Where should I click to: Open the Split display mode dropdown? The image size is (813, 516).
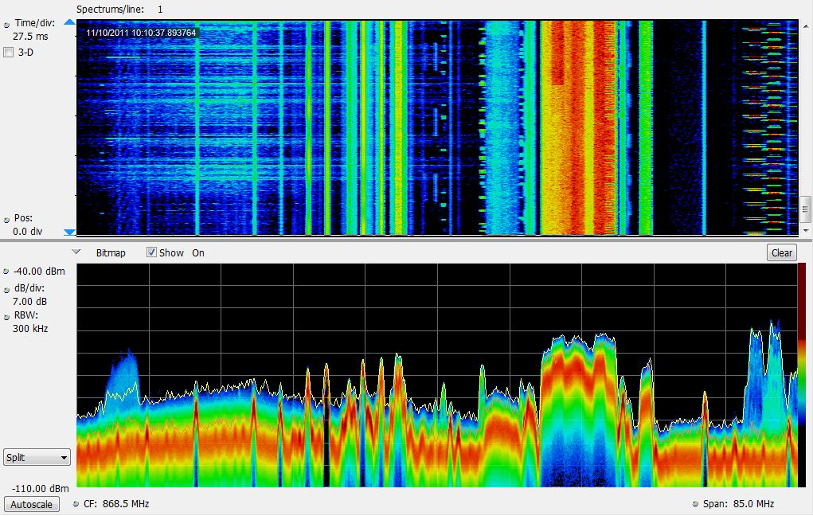click(x=37, y=457)
